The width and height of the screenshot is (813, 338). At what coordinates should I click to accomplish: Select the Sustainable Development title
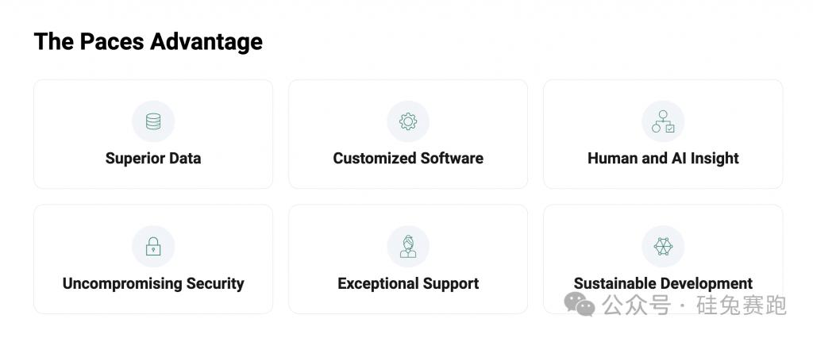[x=663, y=283]
